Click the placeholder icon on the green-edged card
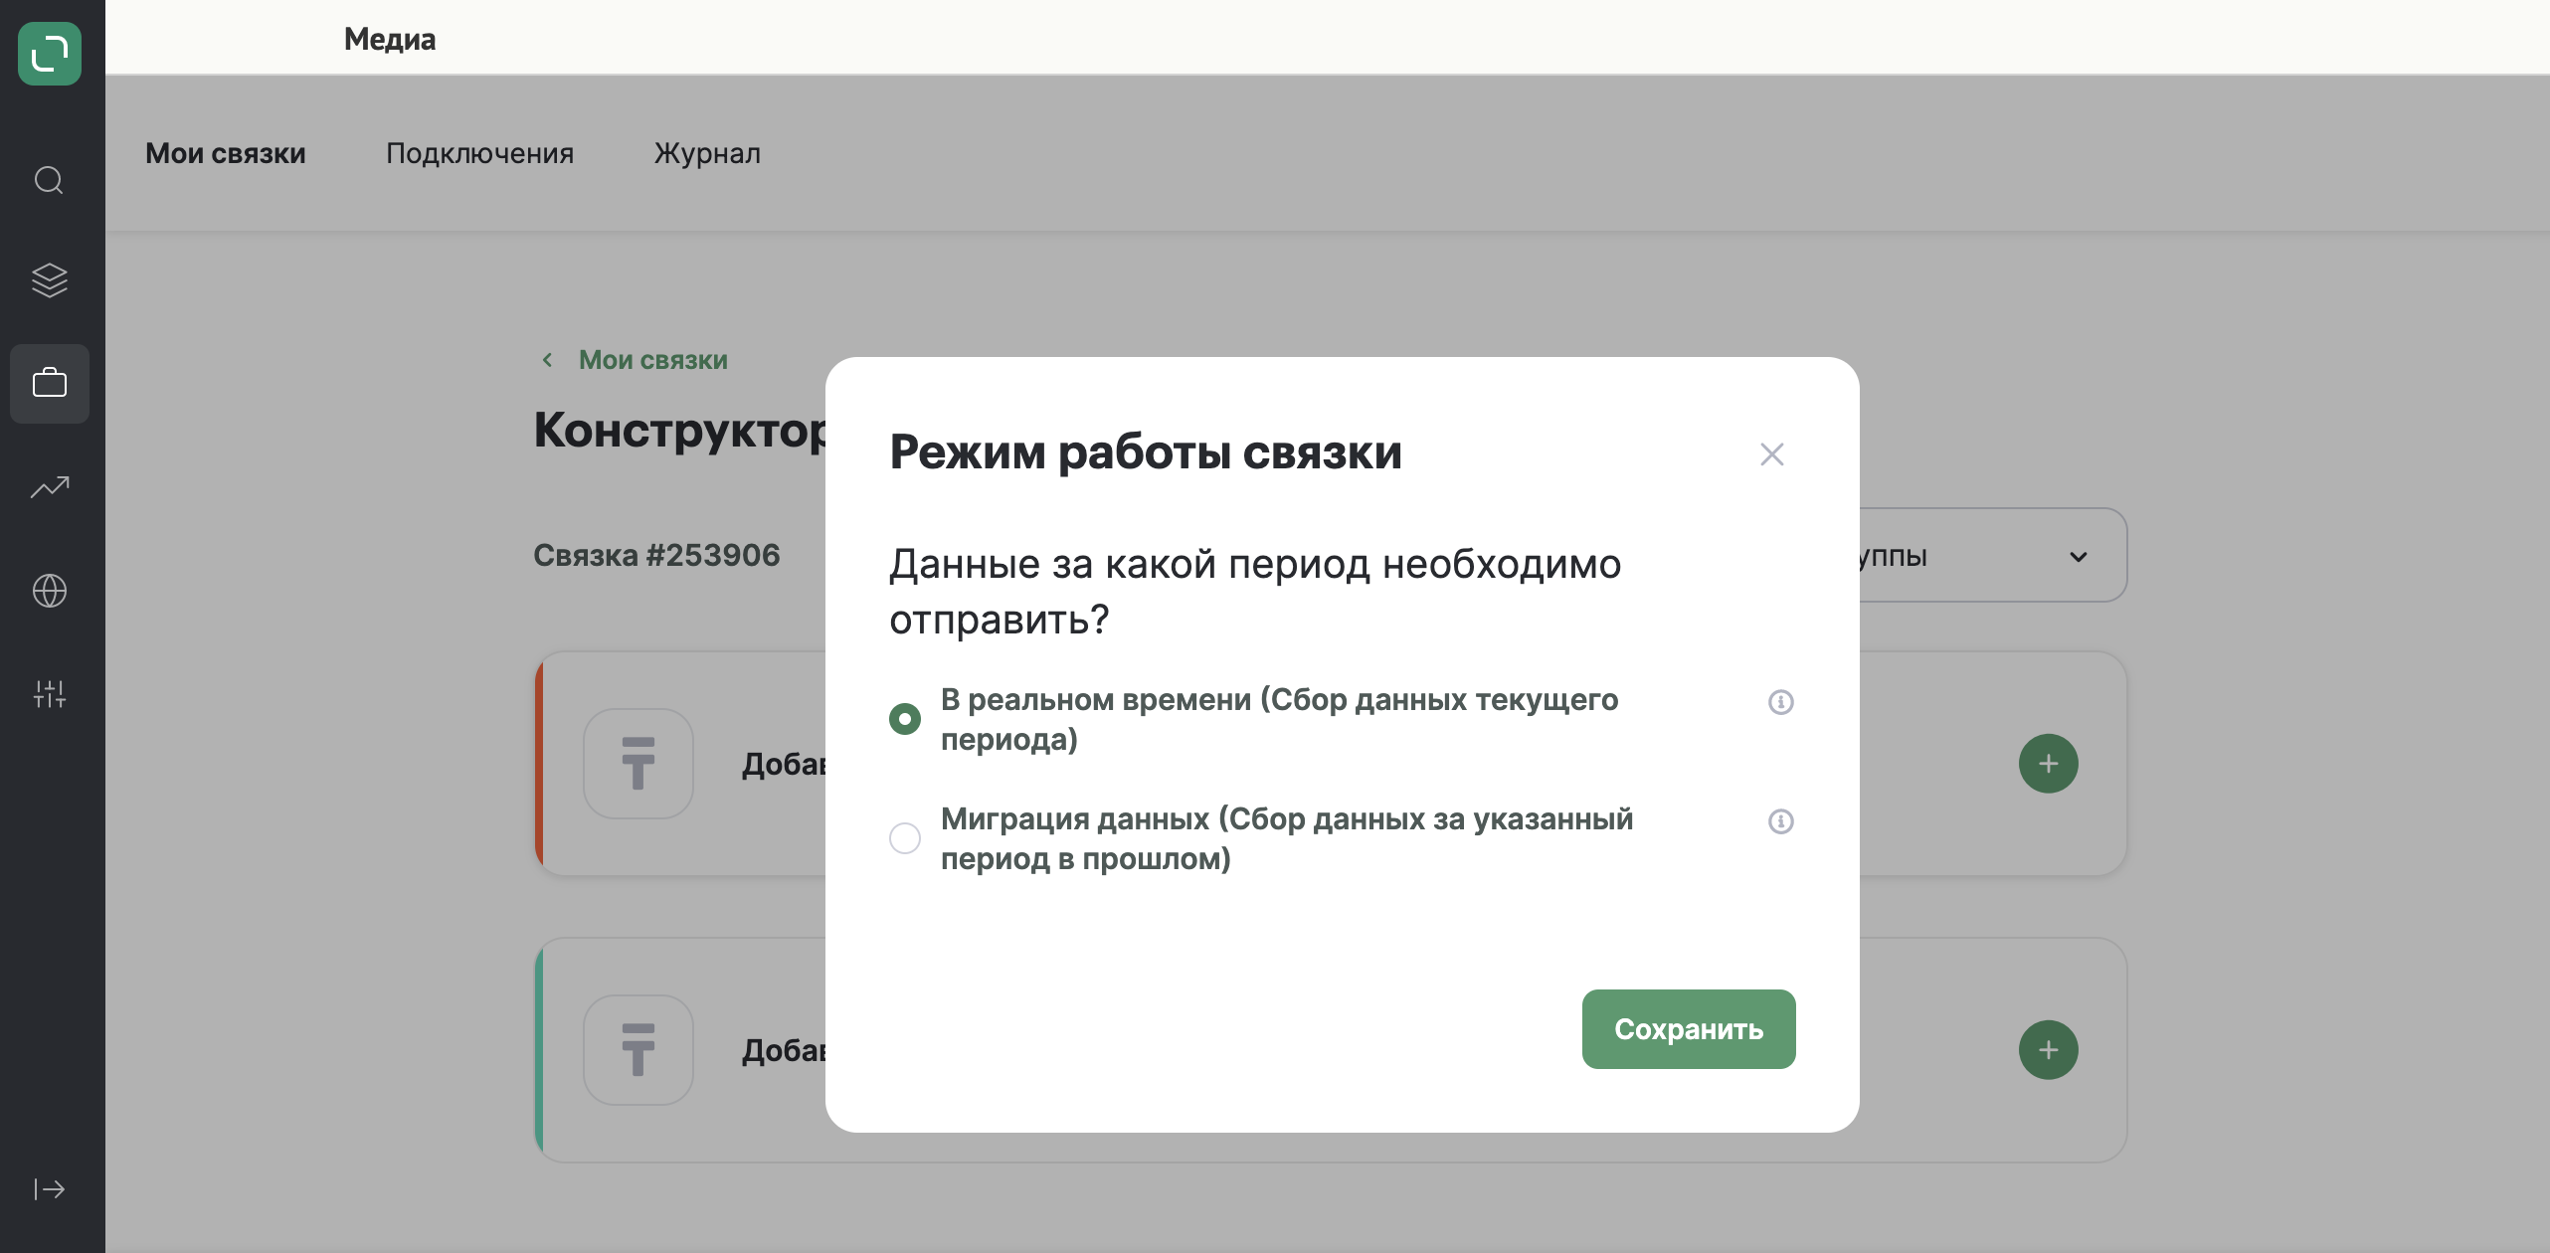 [x=638, y=1050]
